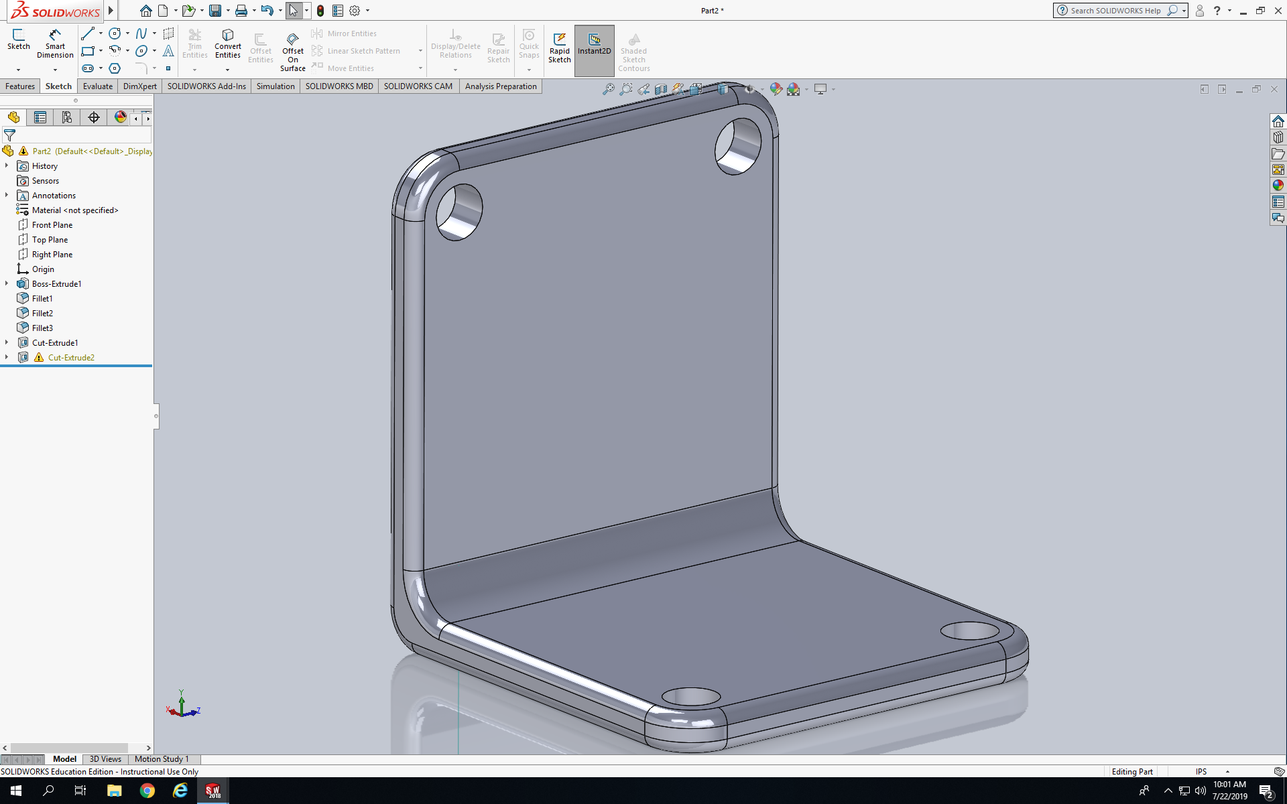Open the Rapid Sketch tool
The height and width of the screenshot is (804, 1287).
(559, 48)
